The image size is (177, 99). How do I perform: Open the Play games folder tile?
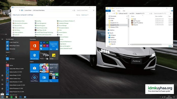54,78
